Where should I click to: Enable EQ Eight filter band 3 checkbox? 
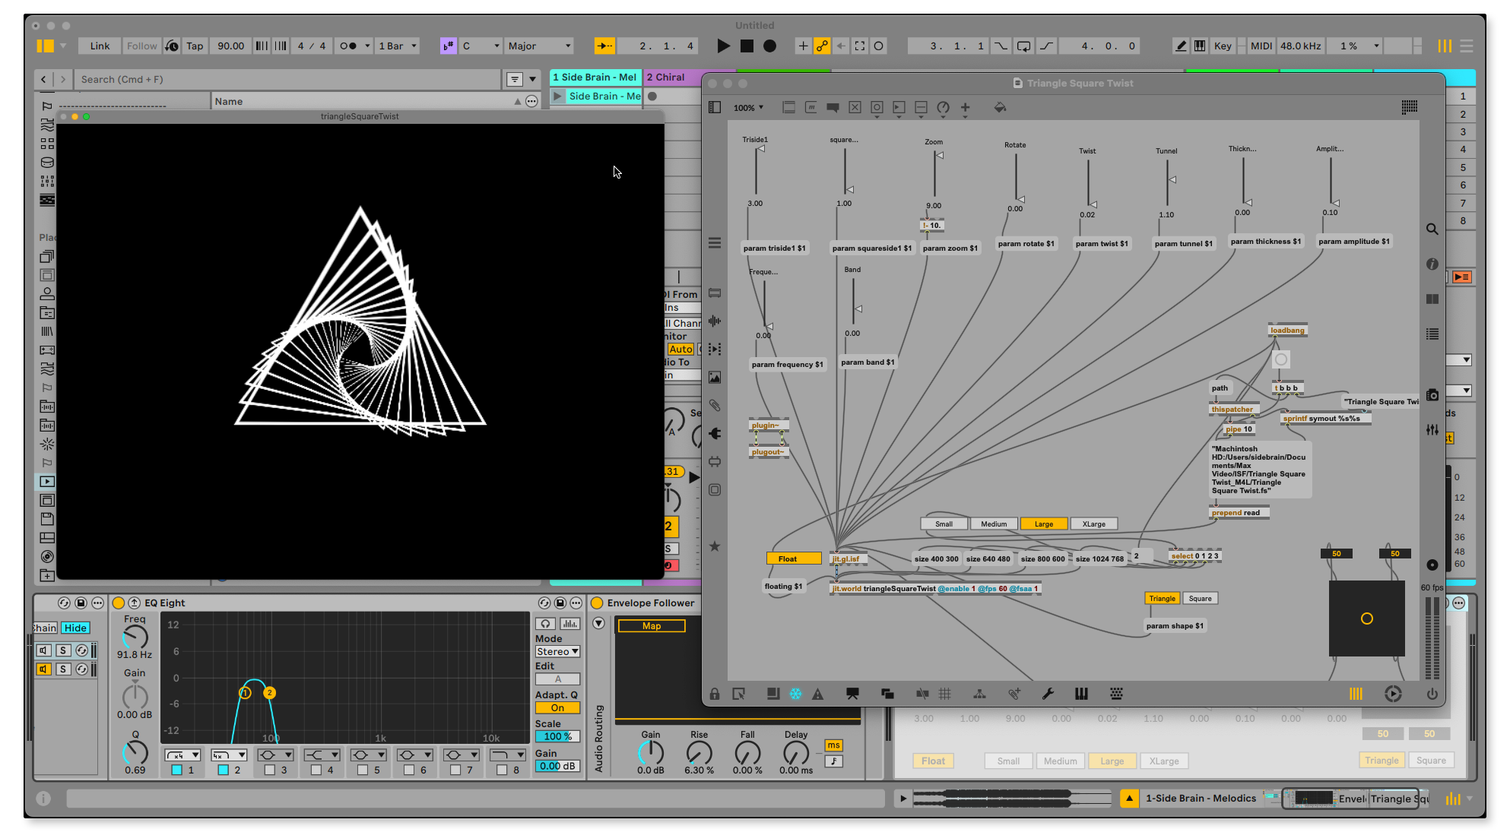click(x=270, y=770)
